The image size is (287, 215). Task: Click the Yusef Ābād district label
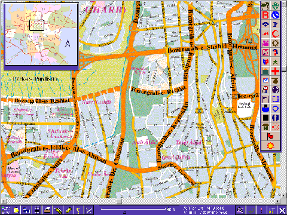(188, 142)
